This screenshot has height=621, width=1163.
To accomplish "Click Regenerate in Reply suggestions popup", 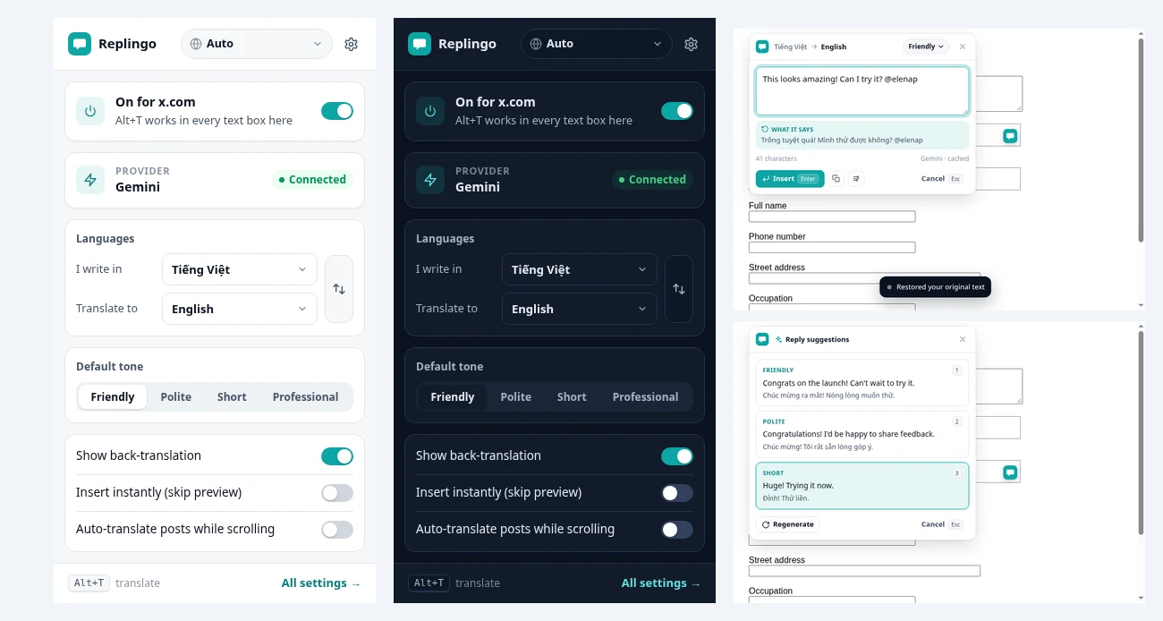I will (x=787, y=524).
